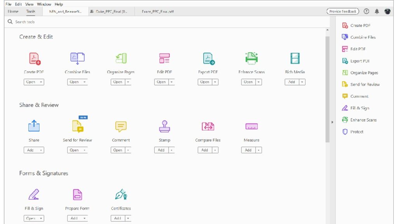
Task: Expand the Combine Files dropdown arrow
Action: [84, 82]
